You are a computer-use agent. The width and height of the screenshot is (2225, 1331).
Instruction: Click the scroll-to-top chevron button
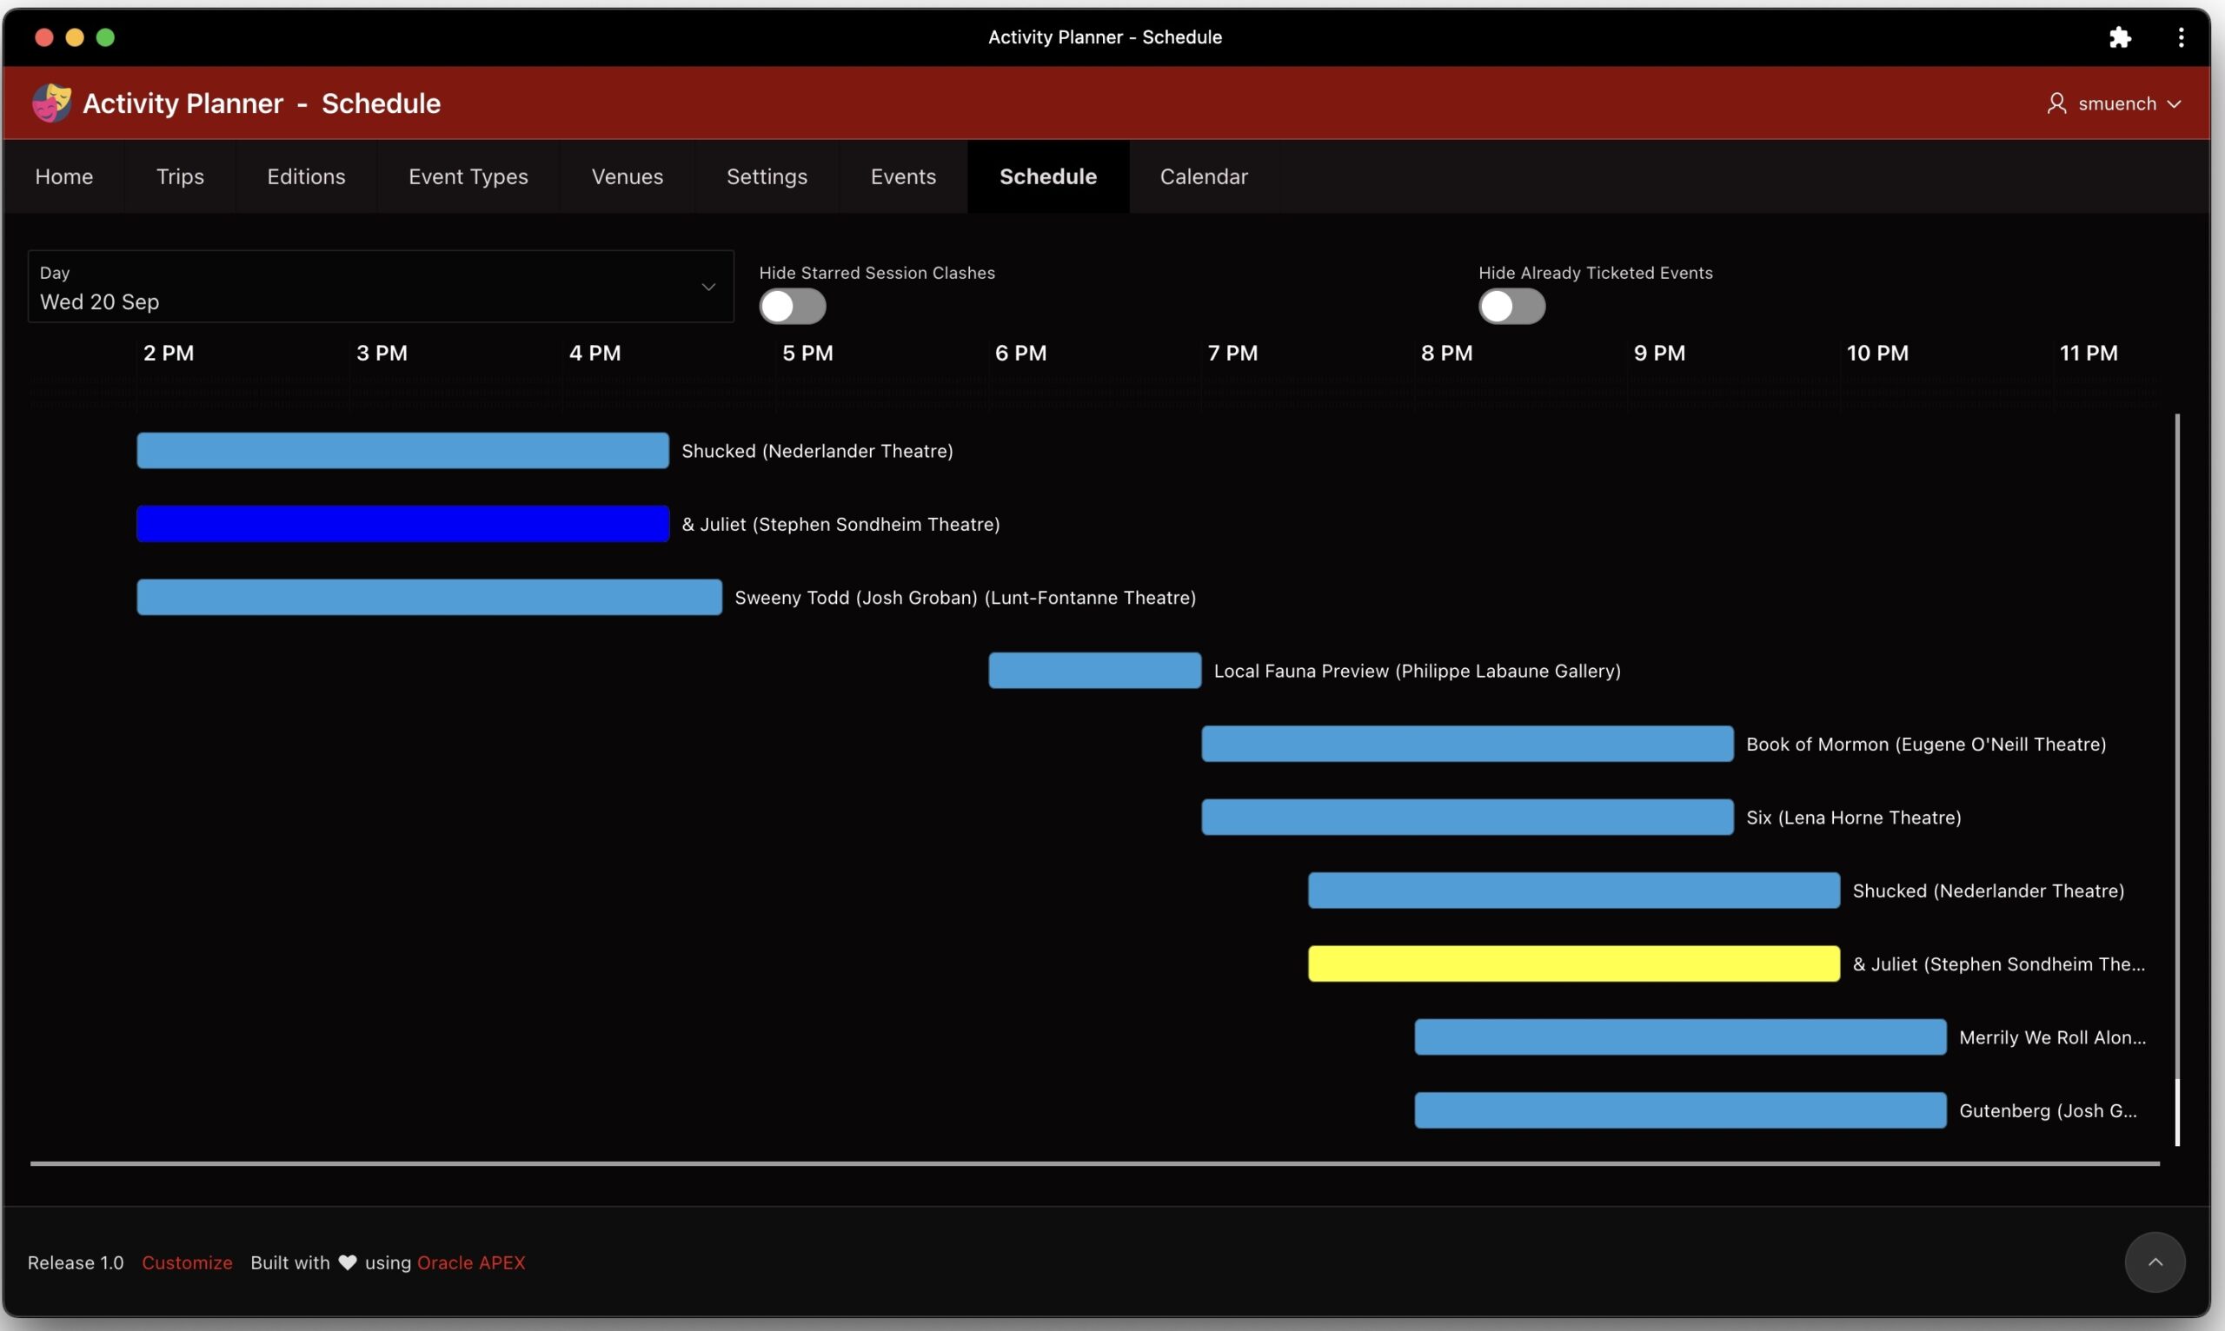coord(2155,1262)
